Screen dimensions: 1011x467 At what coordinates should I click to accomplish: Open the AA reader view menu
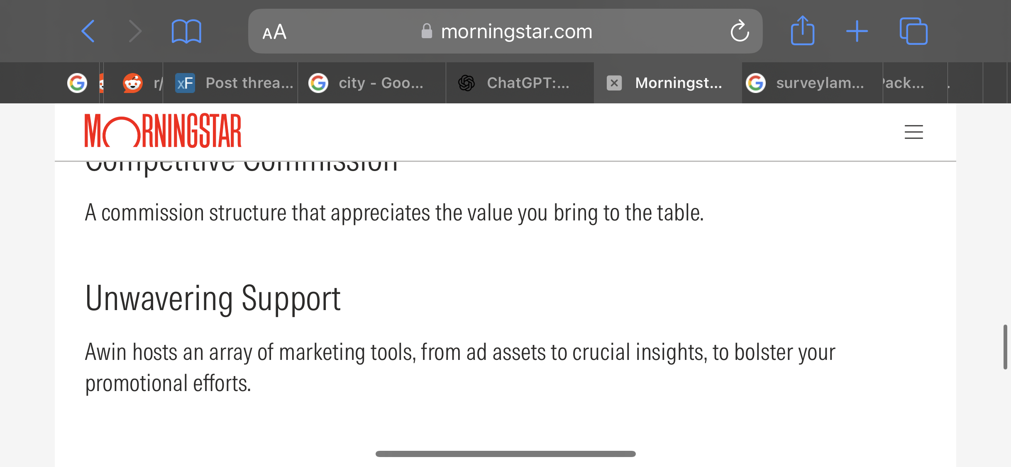pos(274,32)
